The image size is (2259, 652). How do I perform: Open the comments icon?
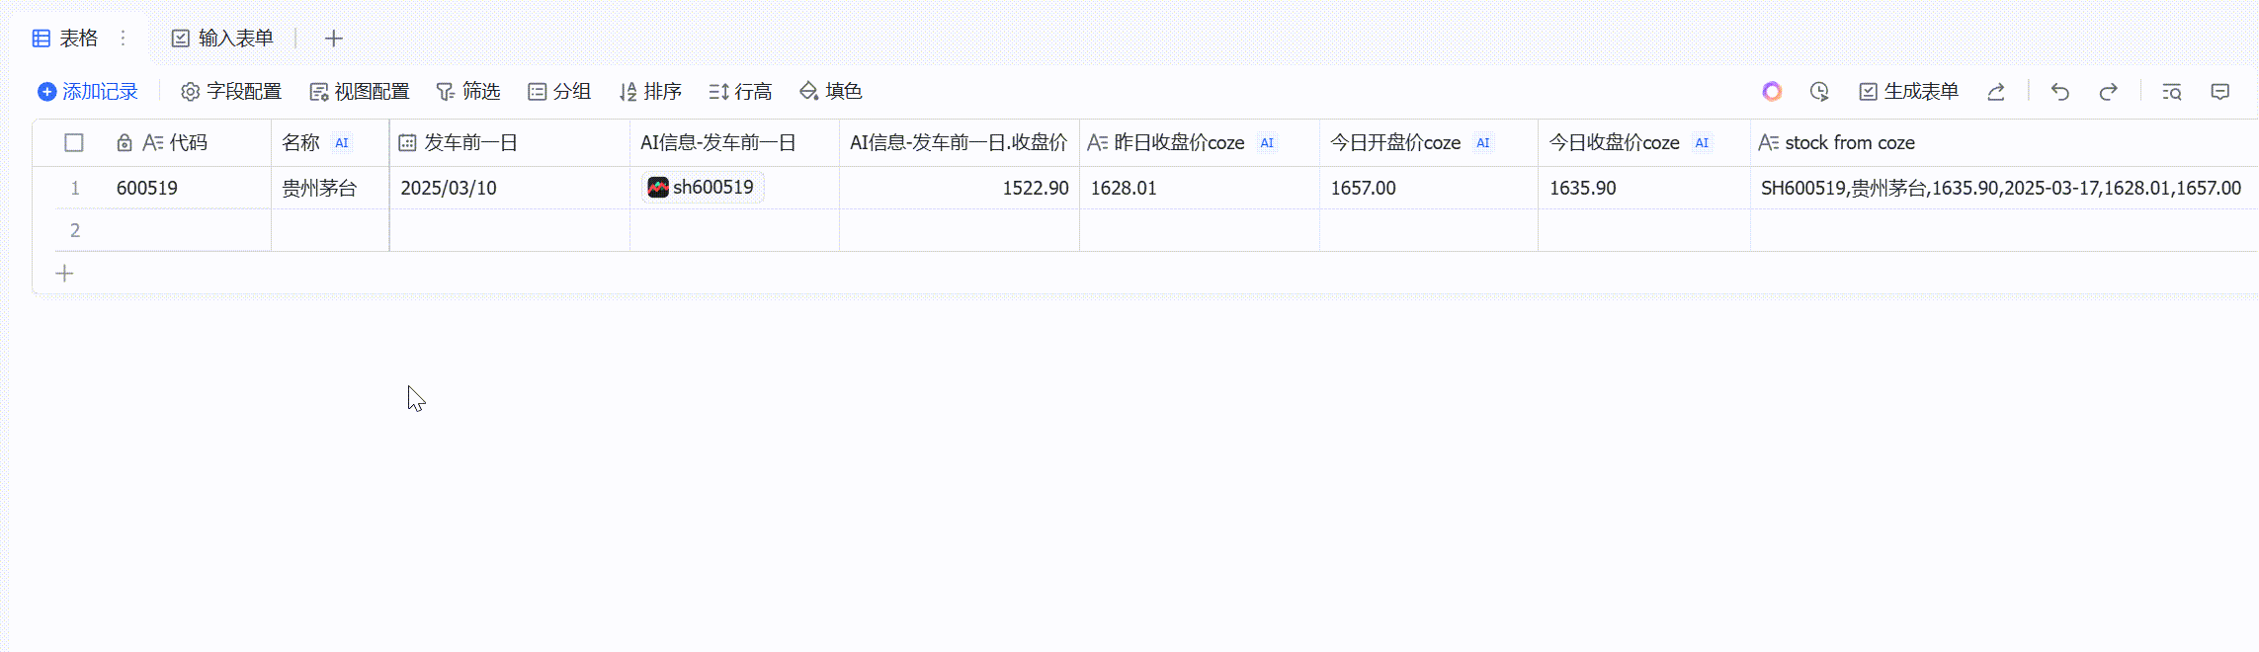pos(2220,92)
